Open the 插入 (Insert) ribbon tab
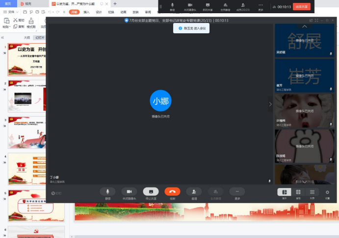 [x=86, y=12]
